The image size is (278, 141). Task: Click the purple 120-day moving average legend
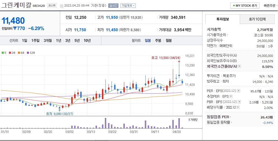point(31,53)
